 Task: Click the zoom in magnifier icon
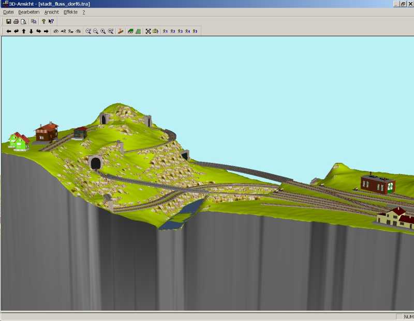[103, 31]
